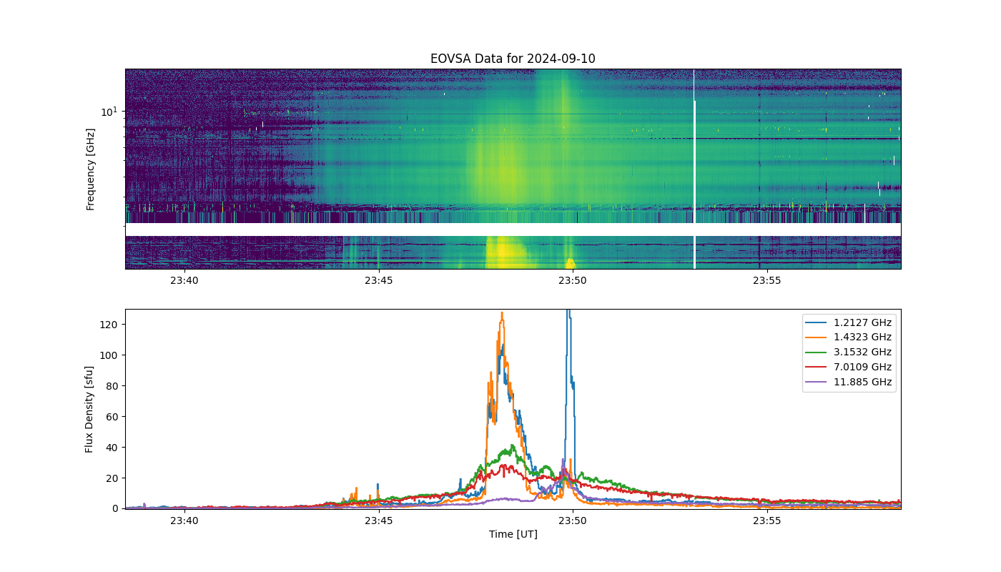This screenshot has height=572, width=1001.
Task: Choose the 7.0109 GHz legend entry
Action: tap(849, 368)
